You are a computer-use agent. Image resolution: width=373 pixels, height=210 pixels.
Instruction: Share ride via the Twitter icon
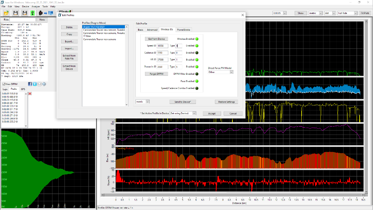click(35, 84)
